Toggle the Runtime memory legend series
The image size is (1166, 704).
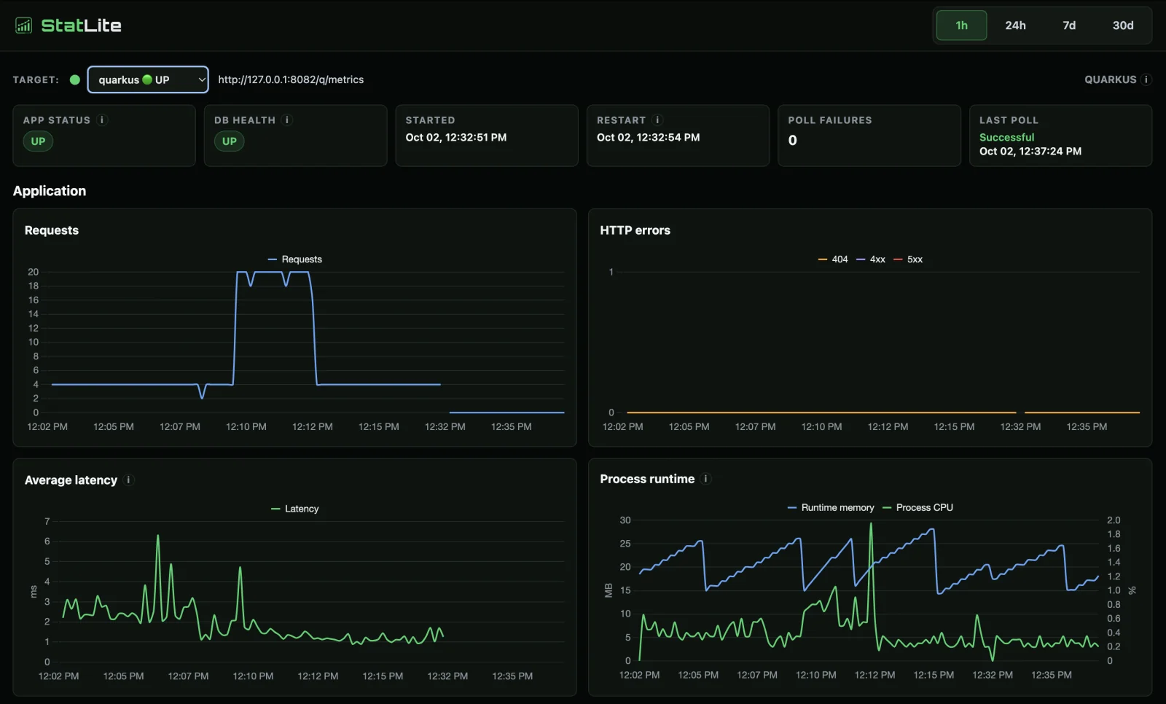[x=831, y=508]
